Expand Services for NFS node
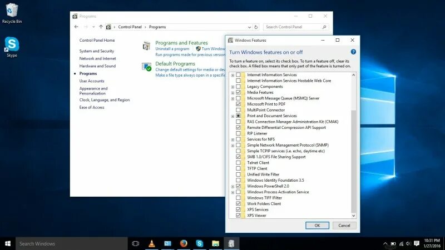The height and width of the screenshot is (250, 445). pos(233,139)
